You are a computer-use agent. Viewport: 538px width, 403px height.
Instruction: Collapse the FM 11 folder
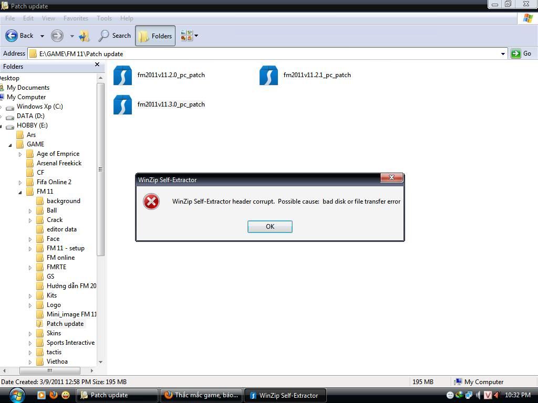coord(20,192)
